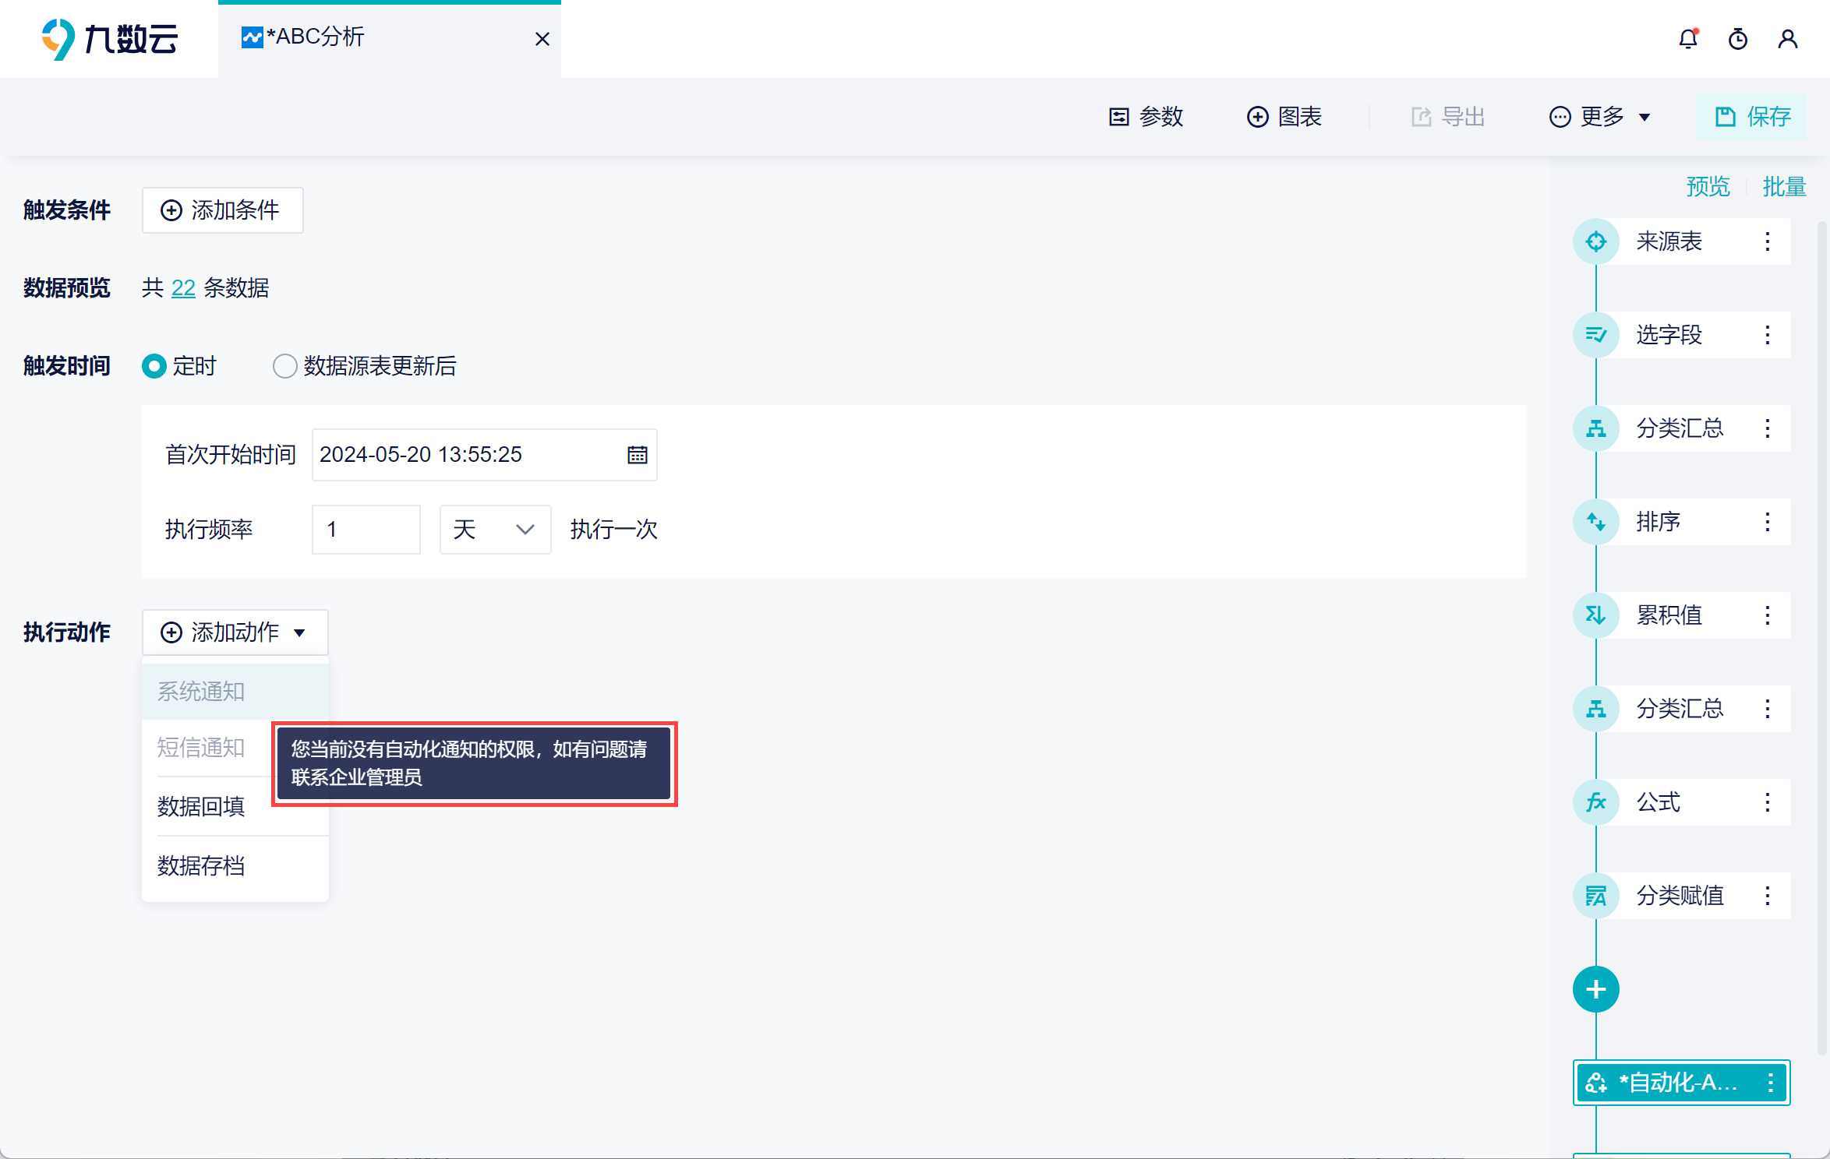Open the timer clock icon

[x=1737, y=39]
